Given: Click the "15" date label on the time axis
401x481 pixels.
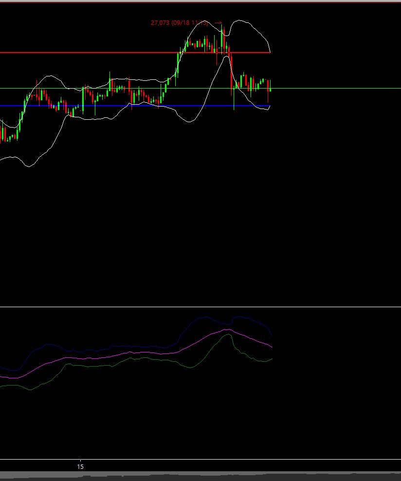Looking at the screenshot, I should [x=81, y=466].
